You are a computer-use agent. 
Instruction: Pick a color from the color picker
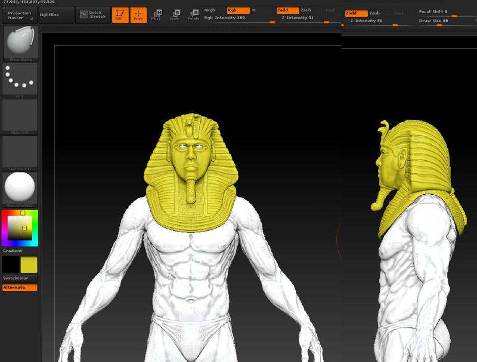point(20,229)
